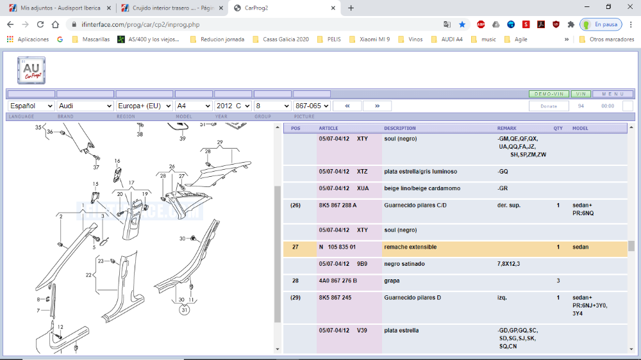Image resolution: width=641 pixels, height=360 pixels.
Task: Switch to Mis adjuntos - Audisport Iberica tab
Action: [60, 8]
